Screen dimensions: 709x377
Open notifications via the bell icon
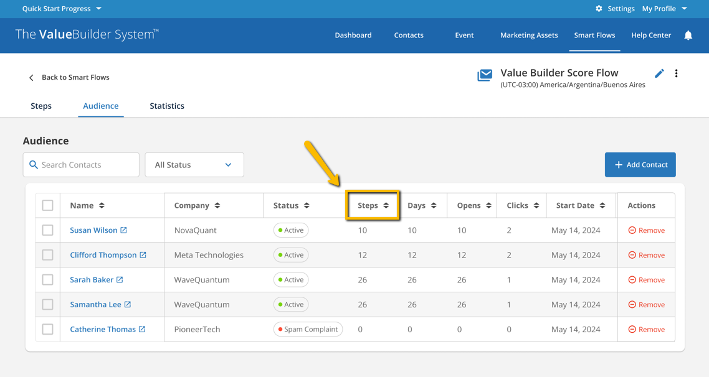688,35
